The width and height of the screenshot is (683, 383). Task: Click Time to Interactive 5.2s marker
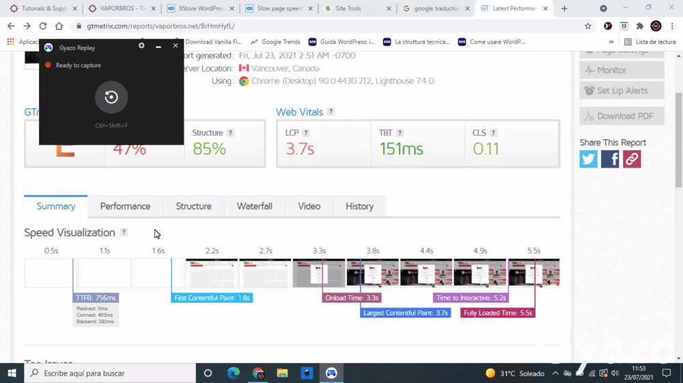pyautogui.click(x=471, y=298)
